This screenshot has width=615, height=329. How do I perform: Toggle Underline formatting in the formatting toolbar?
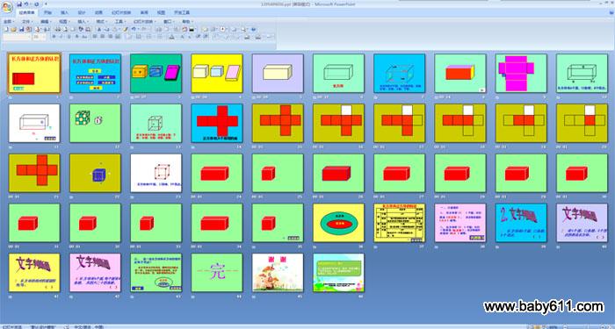coord(69,37)
